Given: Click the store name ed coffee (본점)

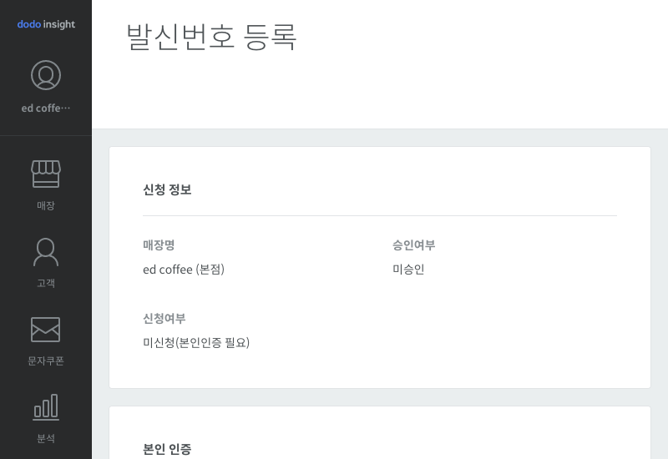Looking at the screenshot, I should 184,270.
